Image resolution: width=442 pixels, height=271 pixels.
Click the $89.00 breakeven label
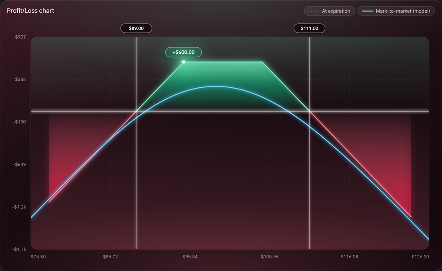136,28
